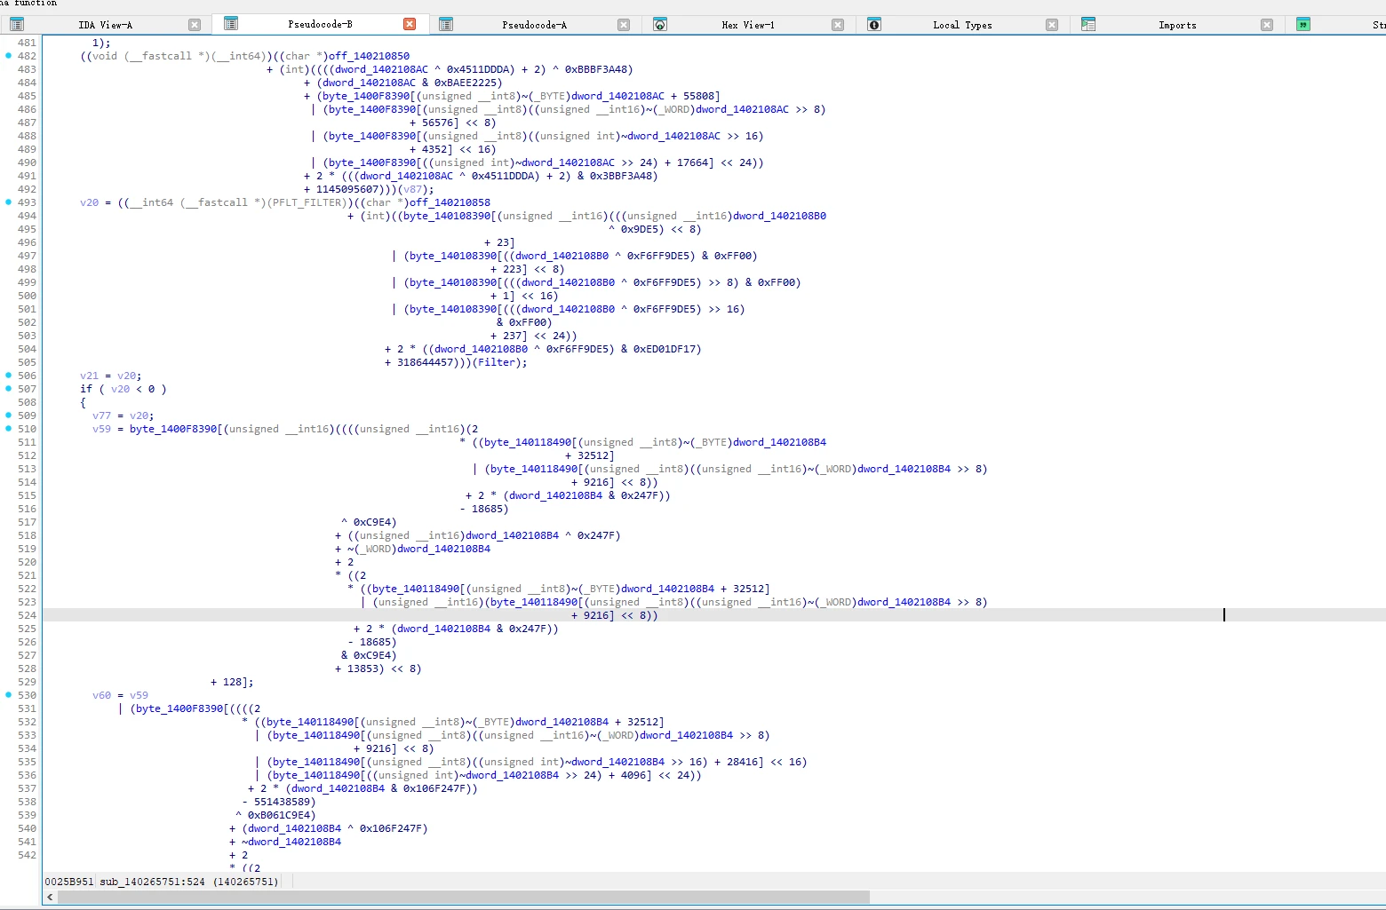Click sub_140265751:524 in the status bar

152,882
